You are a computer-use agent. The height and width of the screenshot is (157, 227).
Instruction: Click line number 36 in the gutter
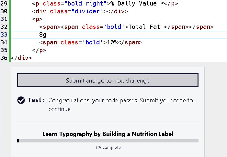[4, 58]
